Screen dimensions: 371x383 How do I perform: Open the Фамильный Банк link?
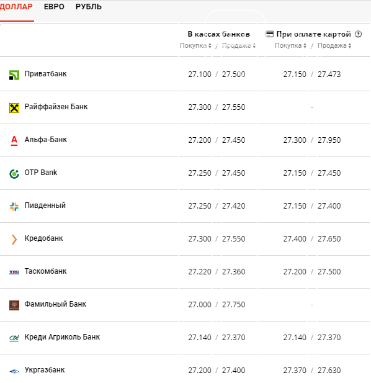click(x=55, y=304)
